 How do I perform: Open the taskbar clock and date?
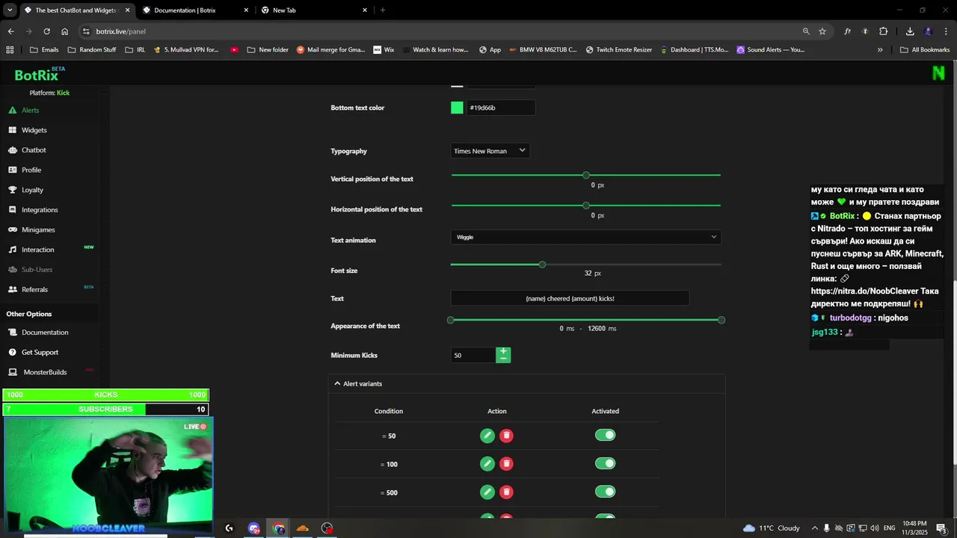point(914,528)
